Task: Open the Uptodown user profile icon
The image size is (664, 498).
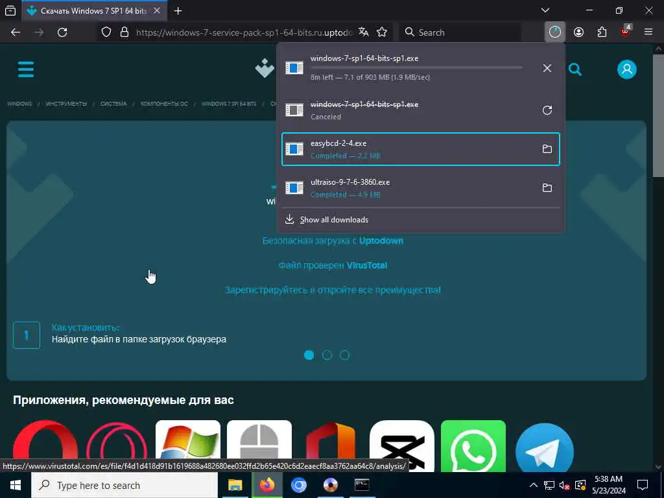Action: (x=627, y=69)
